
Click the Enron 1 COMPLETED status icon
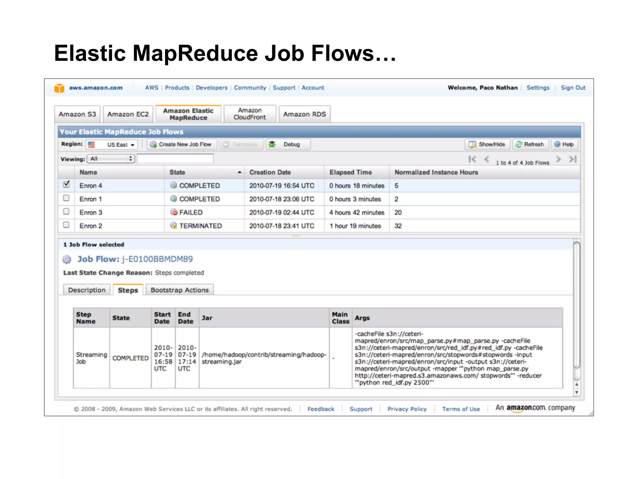(x=173, y=199)
